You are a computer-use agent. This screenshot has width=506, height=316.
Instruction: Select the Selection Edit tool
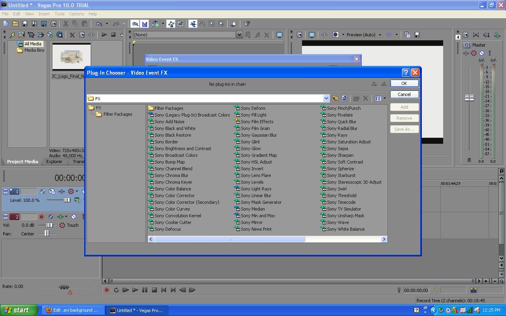click(x=212, y=24)
